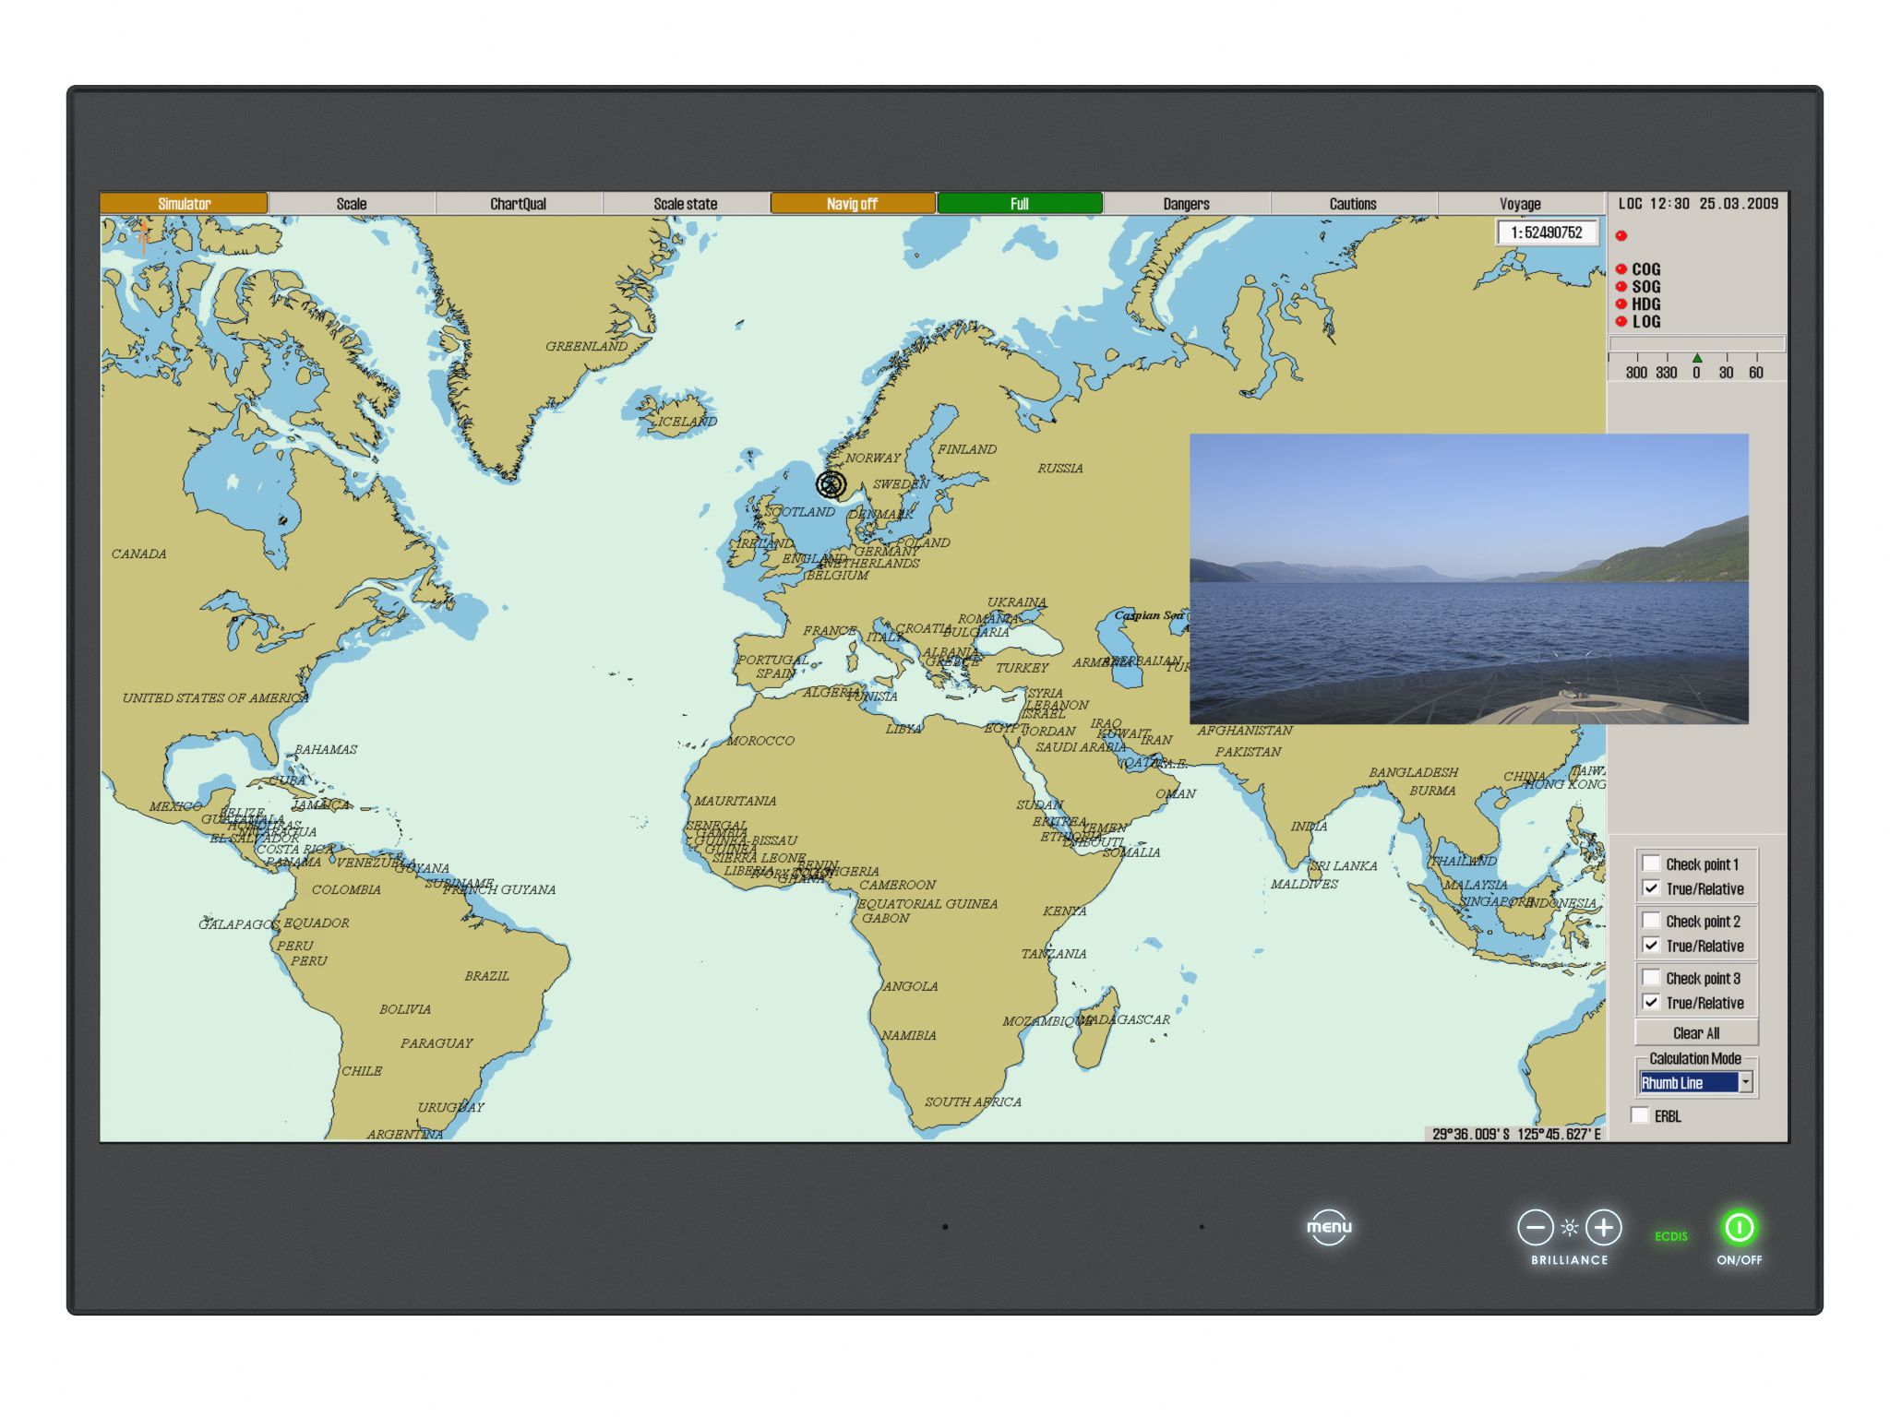The image size is (1890, 1417).
Task: Click the FINLAND label on the chart
Action: pyautogui.click(x=967, y=450)
